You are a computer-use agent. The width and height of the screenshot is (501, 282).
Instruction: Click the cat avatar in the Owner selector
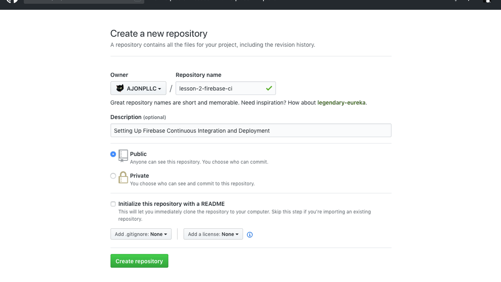(x=120, y=88)
